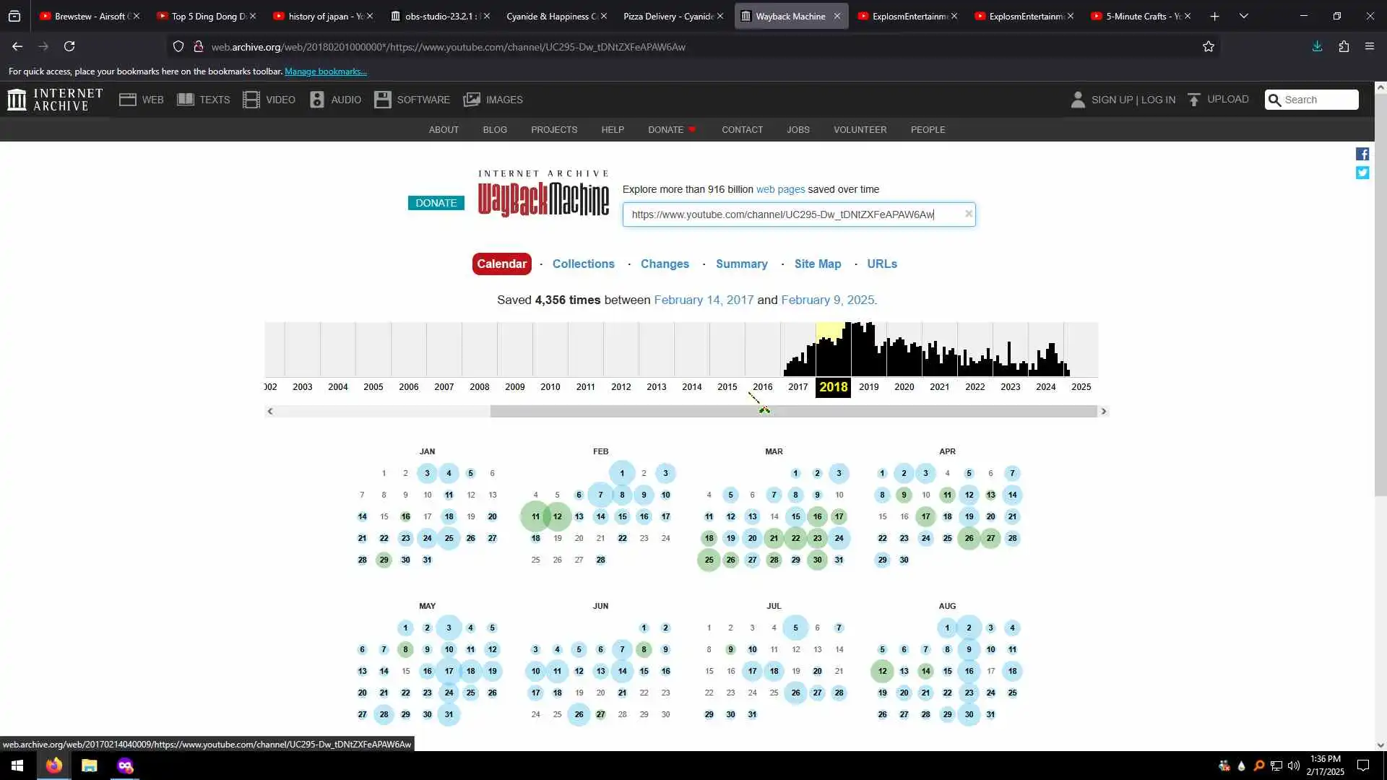Open the Images picture icon
The width and height of the screenshot is (1387, 780).
pos(472,100)
